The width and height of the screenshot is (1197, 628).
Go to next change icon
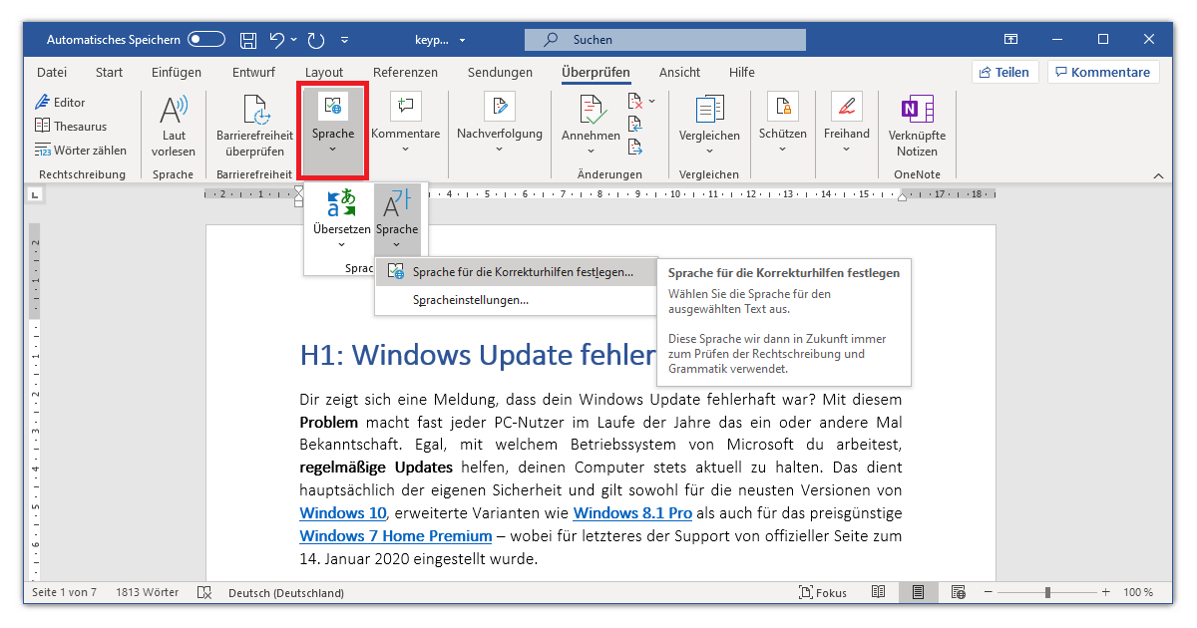(x=635, y=147)
